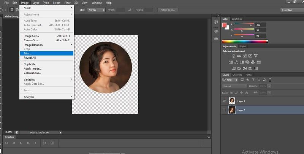304x154 pixels.
Task: Switch to Paths tab
Action: 249,75
